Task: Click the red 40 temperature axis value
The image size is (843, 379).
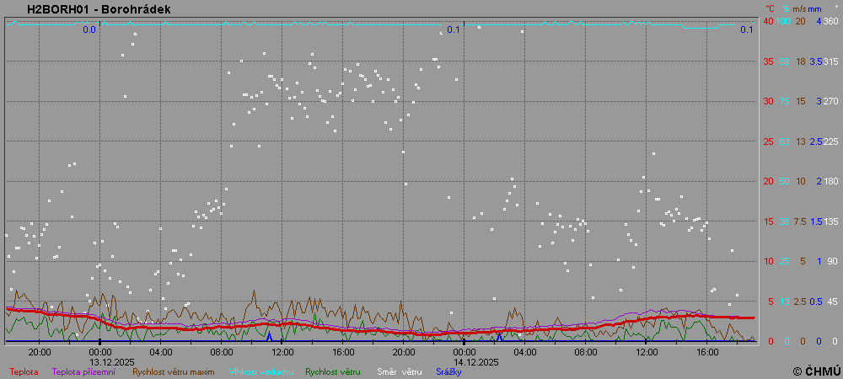Action: [768, 21]
